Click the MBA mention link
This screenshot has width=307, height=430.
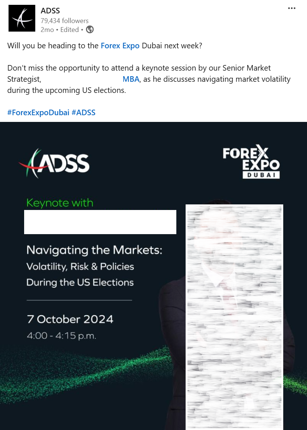click(x=131, y=79)
